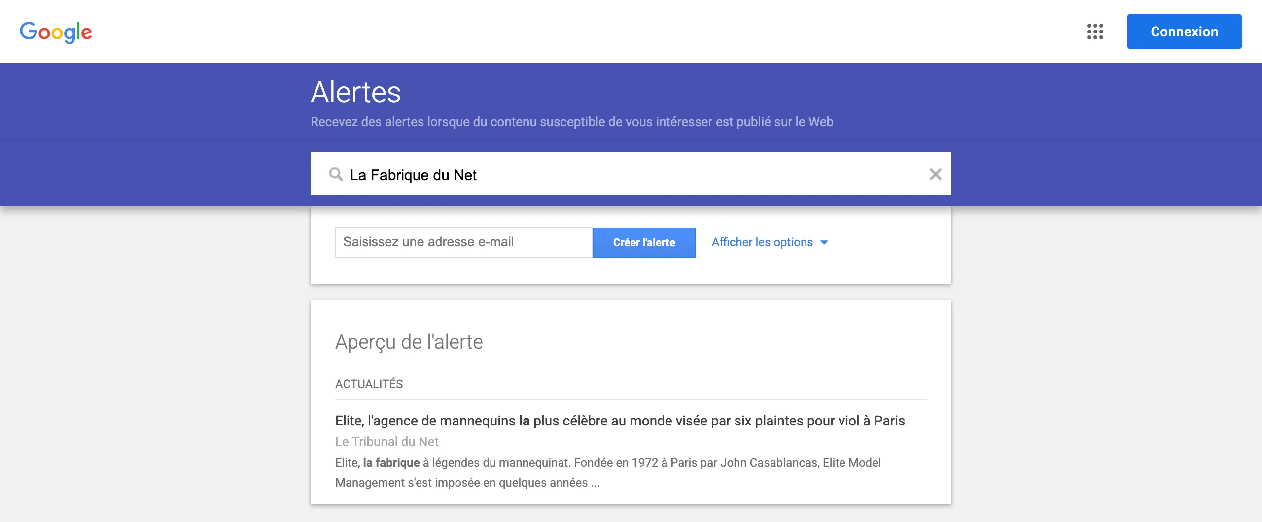
Task: Click the Connexion button
Action: tap(1184, 32)
